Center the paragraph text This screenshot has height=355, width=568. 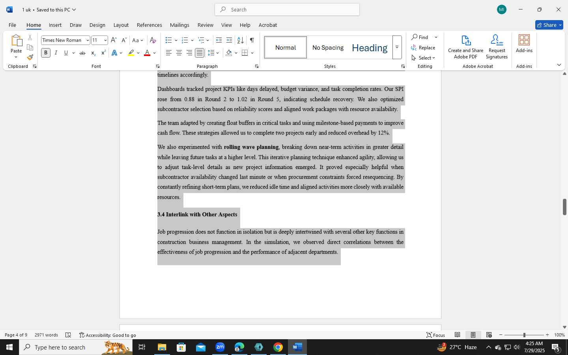click(179, 53)
